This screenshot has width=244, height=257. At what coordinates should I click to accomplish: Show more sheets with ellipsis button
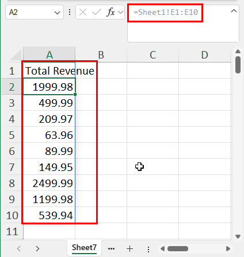click(111, 249)
